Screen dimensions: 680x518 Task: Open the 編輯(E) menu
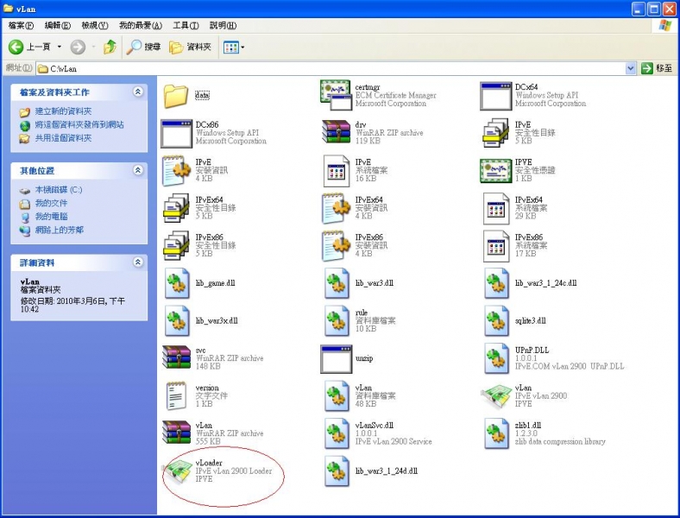click(x=58, y=26)
